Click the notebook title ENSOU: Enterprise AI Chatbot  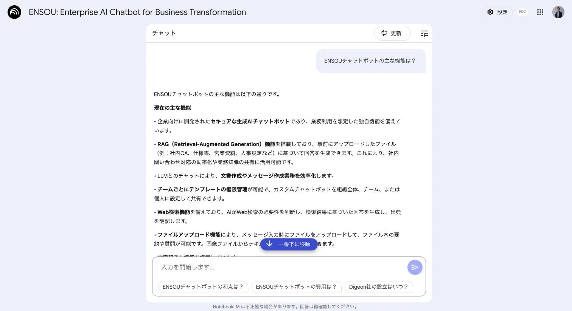click(x=137, y=12)
